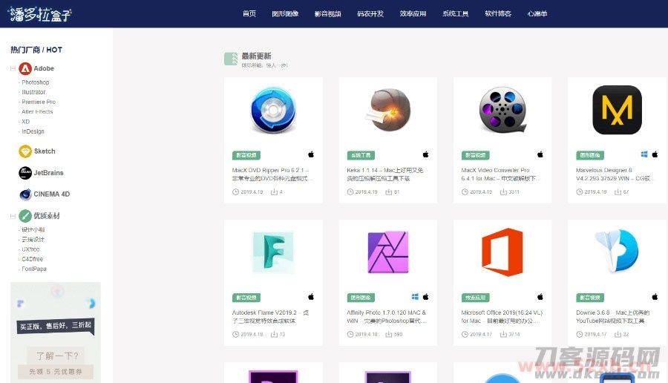The image size is (668, 383).
Task: Click the JetBrains vendor icon
Action: coord(25,173)
